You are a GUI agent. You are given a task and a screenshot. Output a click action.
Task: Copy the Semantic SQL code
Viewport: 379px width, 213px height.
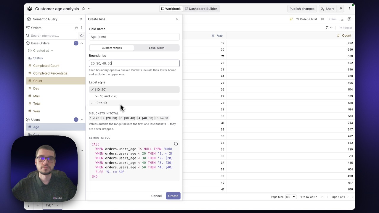tap(176, 144)
